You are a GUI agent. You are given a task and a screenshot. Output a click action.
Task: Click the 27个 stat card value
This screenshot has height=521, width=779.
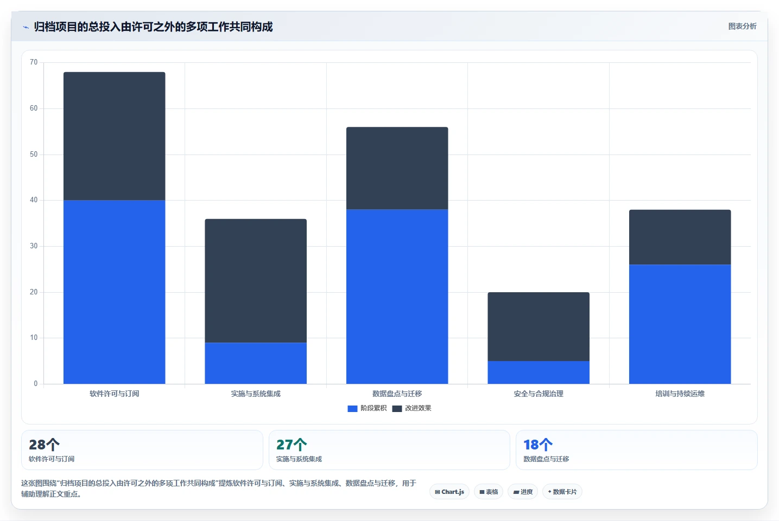click(x=292, y=445)
